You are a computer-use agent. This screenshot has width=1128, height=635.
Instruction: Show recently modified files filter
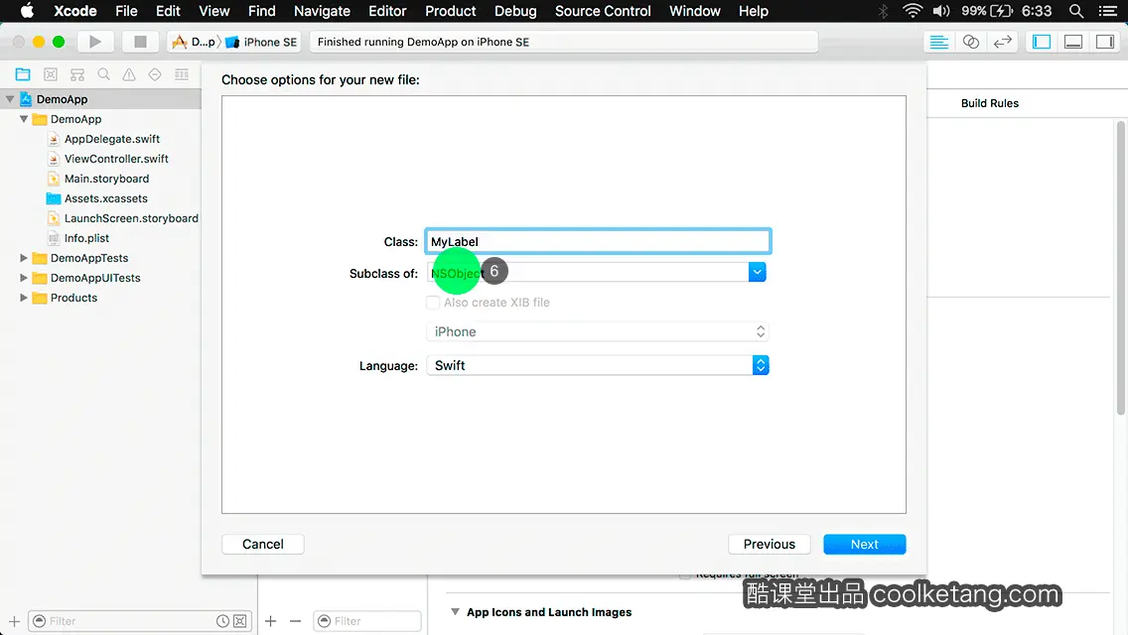pyautogui.click(x=223, y=621)
